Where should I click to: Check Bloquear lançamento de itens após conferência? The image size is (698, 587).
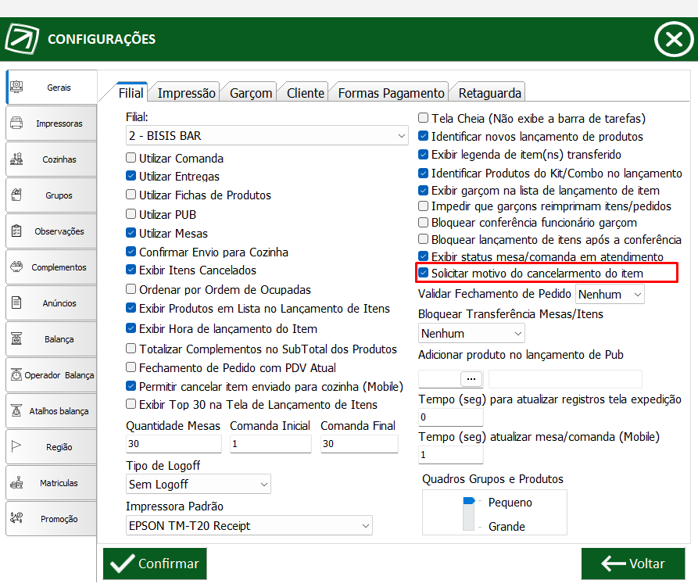(424, 239)
